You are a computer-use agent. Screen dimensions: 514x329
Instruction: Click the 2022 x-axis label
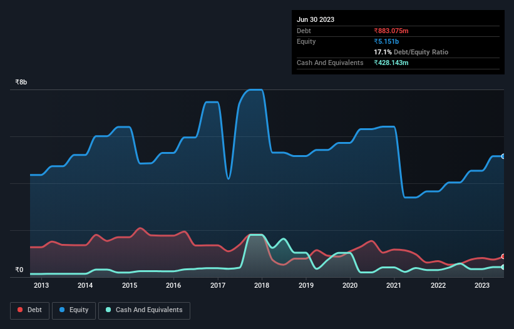[438, 285]
